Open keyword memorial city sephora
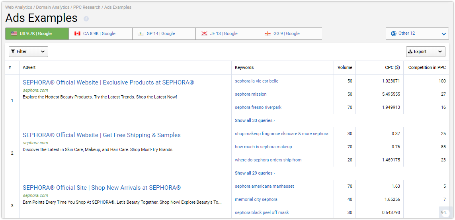The width and height of the screenshot is (455, 220). (x=256, y=199)
